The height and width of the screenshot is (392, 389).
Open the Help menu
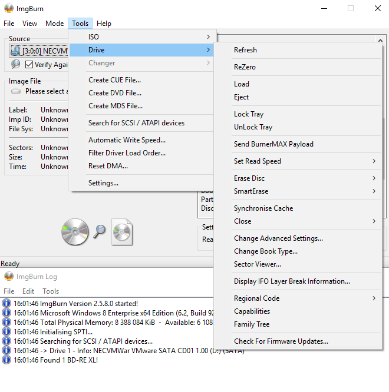point(104,24)
